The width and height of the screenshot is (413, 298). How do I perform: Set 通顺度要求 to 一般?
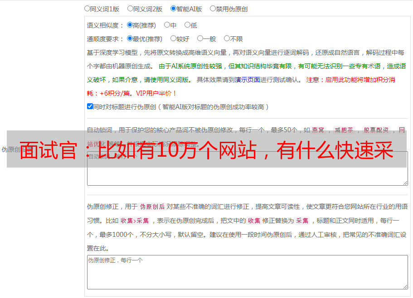(x=200, y=38)
